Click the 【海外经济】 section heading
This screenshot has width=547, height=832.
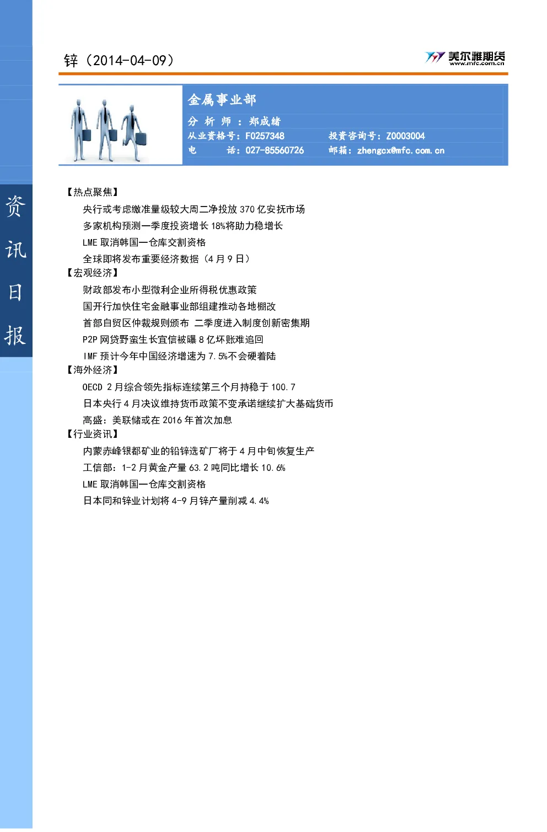pyautogui.click(x=92, y=370)
